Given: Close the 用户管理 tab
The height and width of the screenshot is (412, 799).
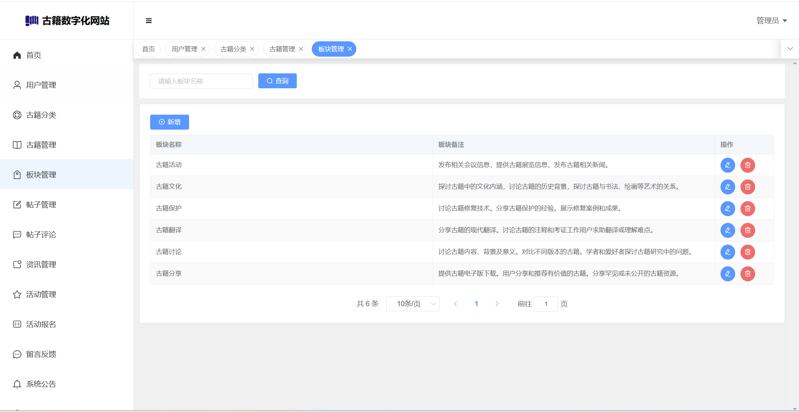Looking at the screenshot, I should (x=203, y=49).
